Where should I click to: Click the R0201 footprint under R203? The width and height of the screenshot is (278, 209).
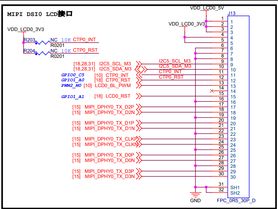tap(57, 45)
